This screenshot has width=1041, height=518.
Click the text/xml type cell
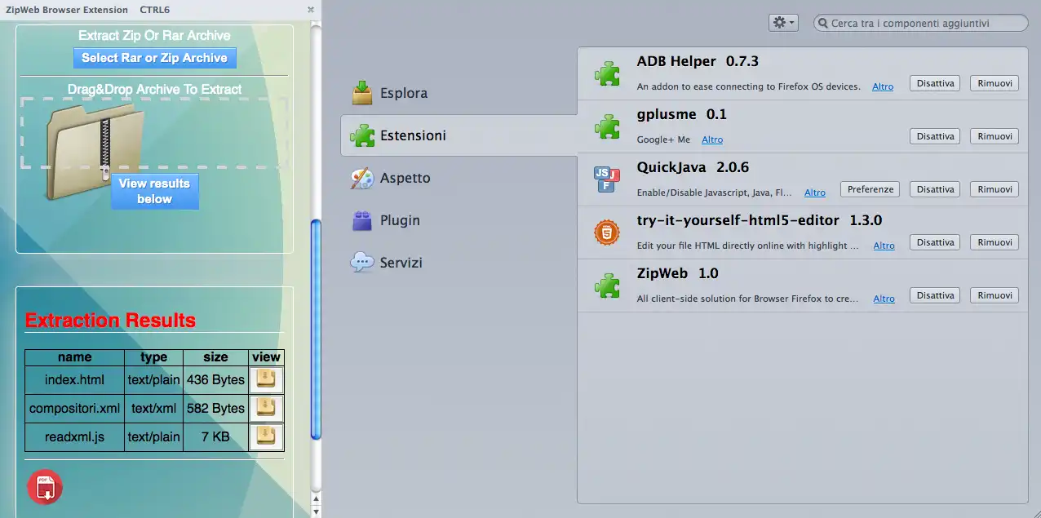[x=153, y=408]
